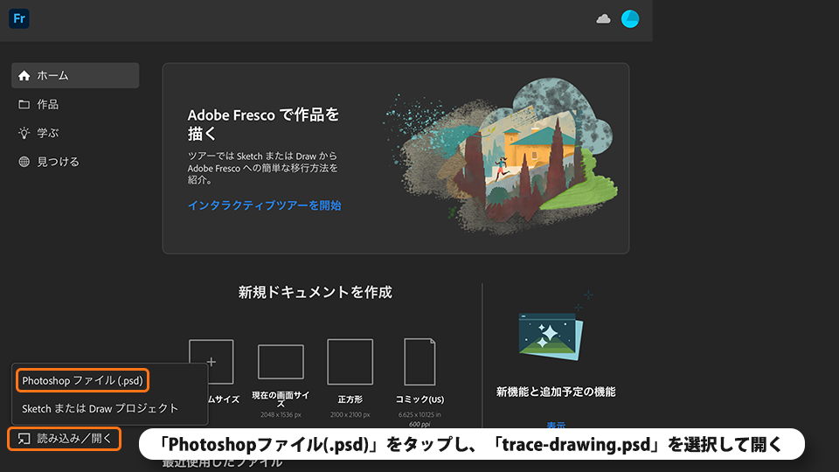Click the 6.625 x 10.125 in label

click(x=419, y=414)
